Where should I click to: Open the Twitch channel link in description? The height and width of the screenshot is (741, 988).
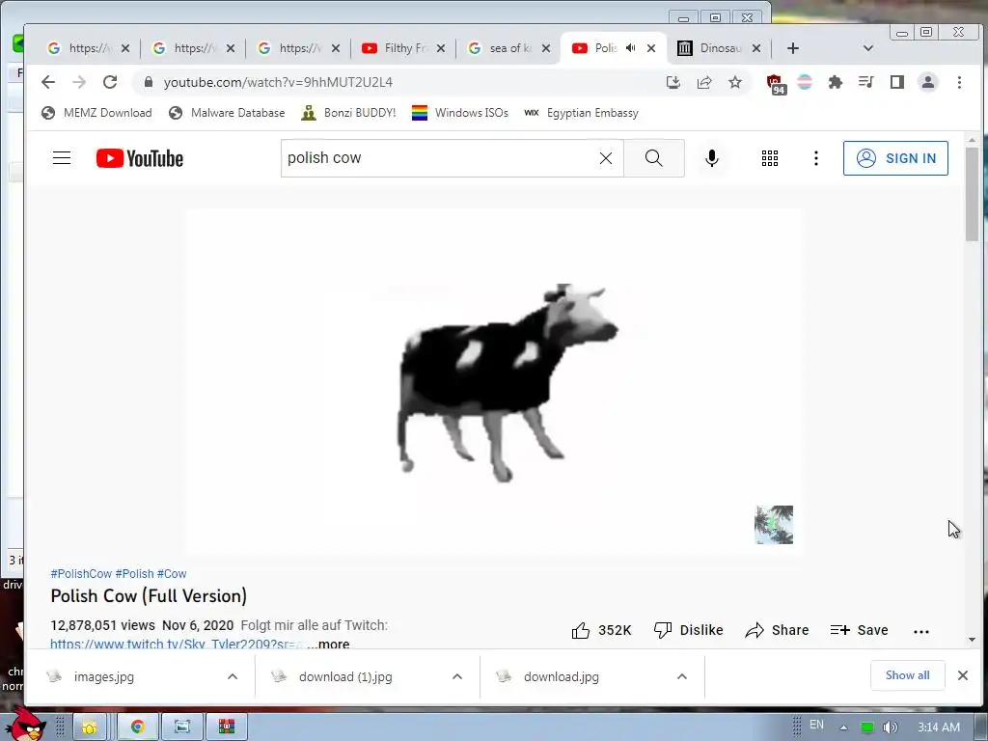[x=177, y=644]
